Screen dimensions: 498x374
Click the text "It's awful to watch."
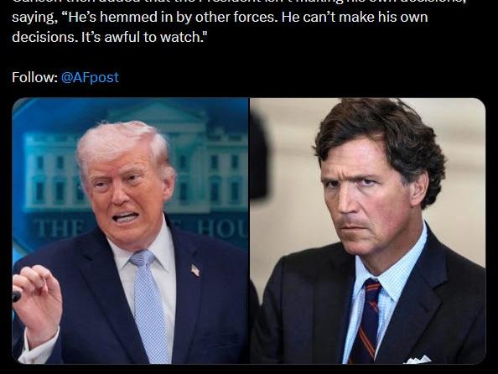pyautogui.click(x=144, y=37)
